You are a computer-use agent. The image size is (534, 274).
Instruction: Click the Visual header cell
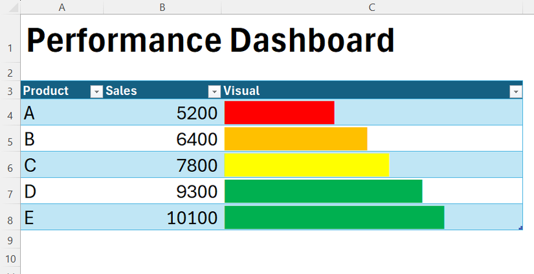click(372, 90)
